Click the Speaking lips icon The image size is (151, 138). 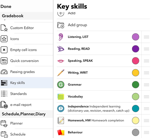tap(61, 61)
